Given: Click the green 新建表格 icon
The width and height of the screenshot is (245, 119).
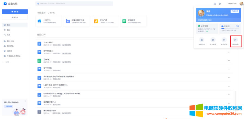Looking at the screenshot, I should click(124, 21).
